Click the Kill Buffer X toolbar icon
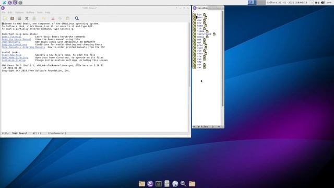Viewport: 334px width, 188px height. pos(27,18)
